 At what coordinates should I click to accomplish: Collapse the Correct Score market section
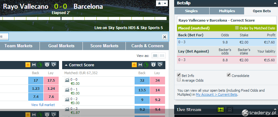66,65
